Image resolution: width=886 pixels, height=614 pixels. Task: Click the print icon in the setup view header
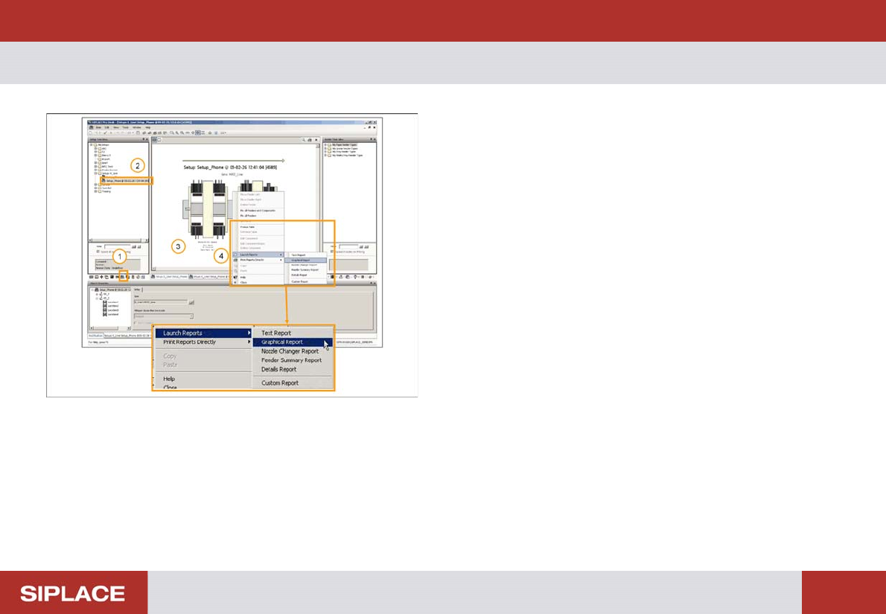click(x=311, y=139)
